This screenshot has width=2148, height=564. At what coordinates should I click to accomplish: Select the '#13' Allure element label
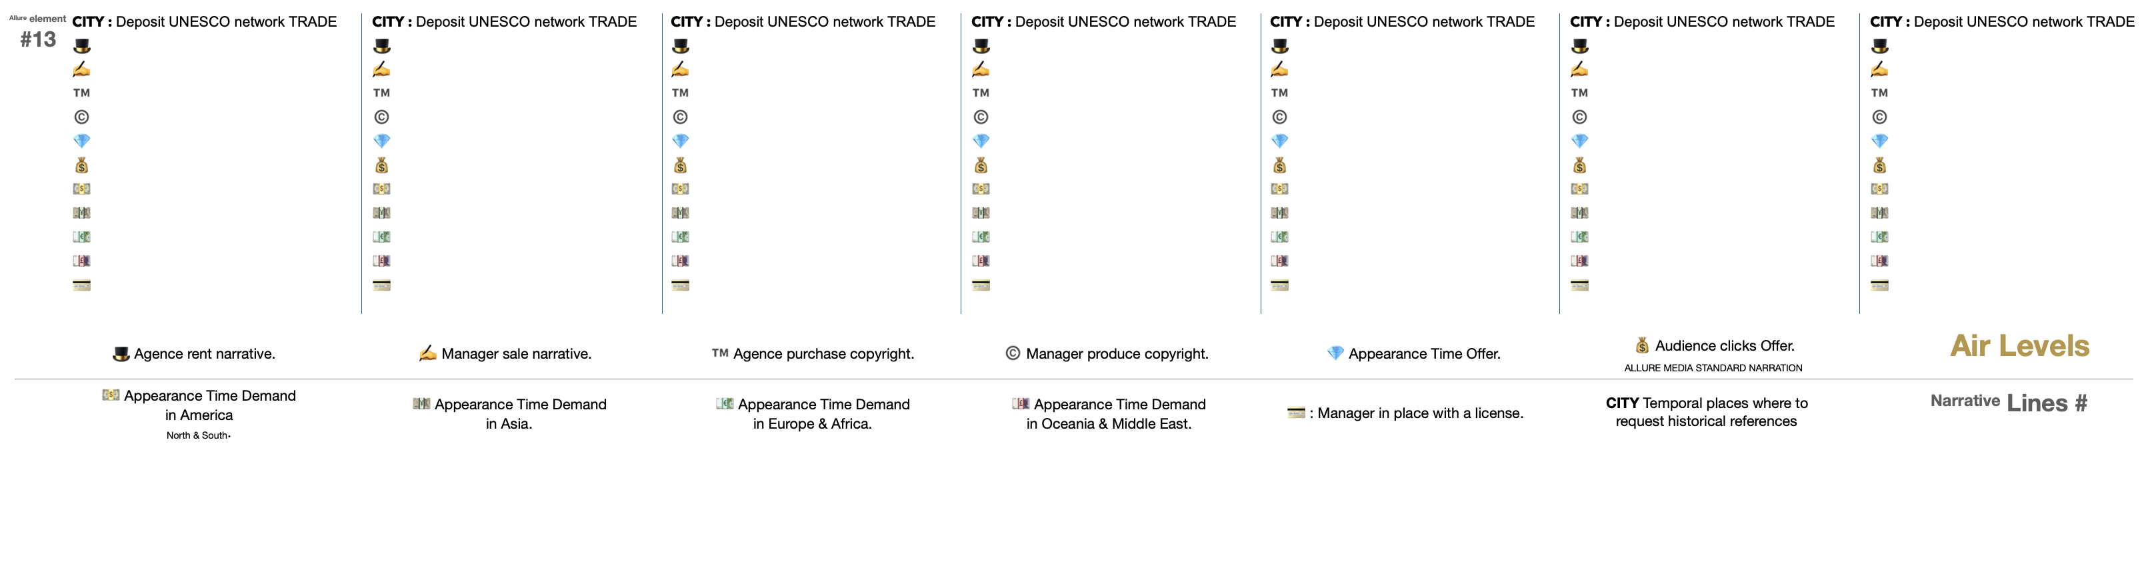pyautogui.click(x=39, y=39)
